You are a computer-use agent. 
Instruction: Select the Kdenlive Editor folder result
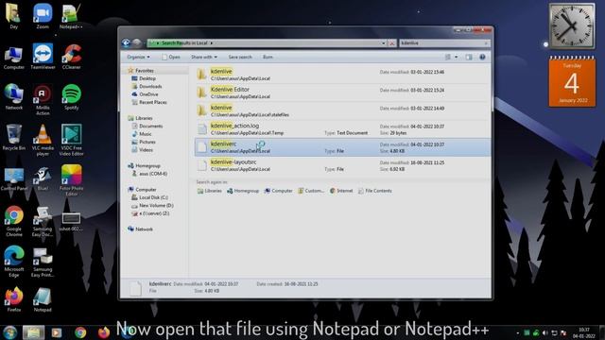pos(342,93)
